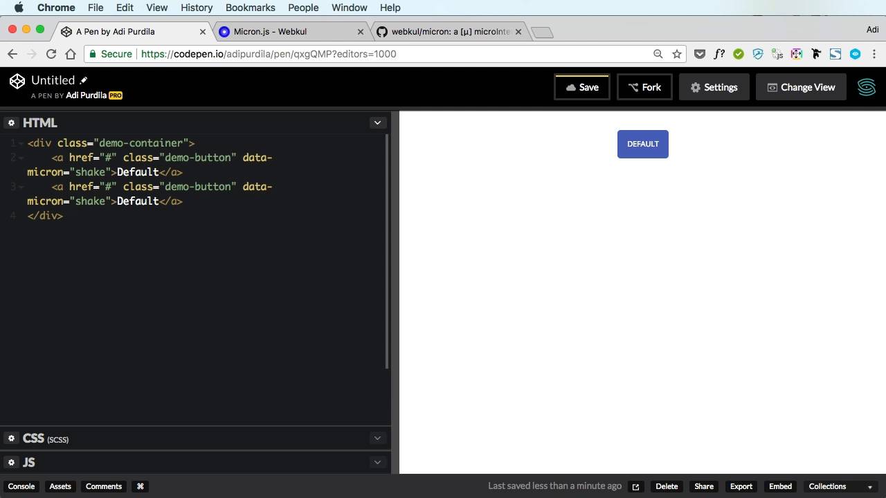This screenshot has width=886, height=498.
Task: Select the A Pen by Adi Purdila tab
Action: tap(134, 32)
